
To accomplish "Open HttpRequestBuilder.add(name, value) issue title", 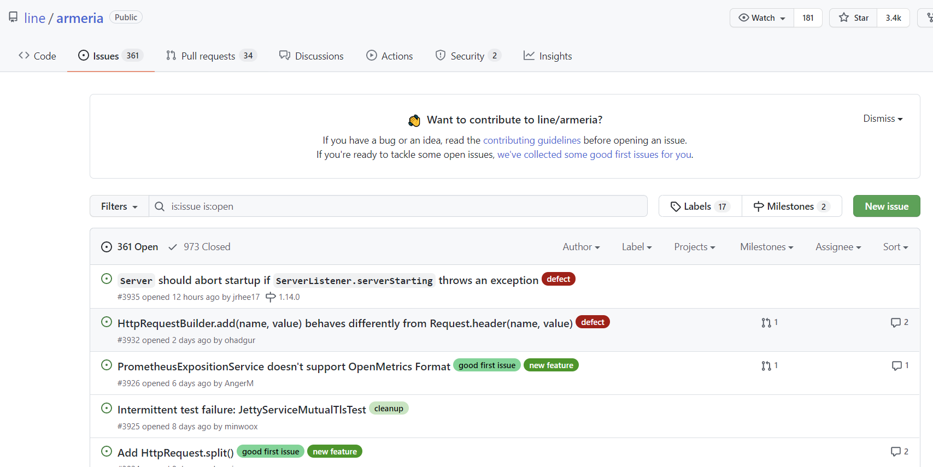I will [x=345, y=323].
